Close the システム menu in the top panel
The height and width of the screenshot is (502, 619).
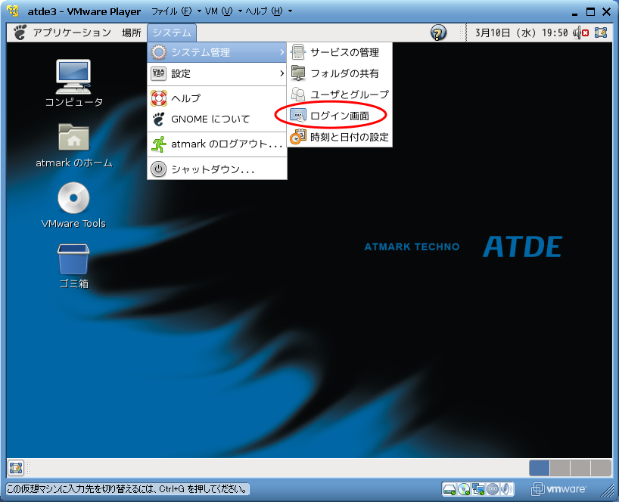coord(172,33)
